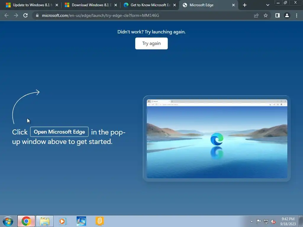The image size is (303, 227).
Task: Click the muted volume tray icon
Action: 273,221
